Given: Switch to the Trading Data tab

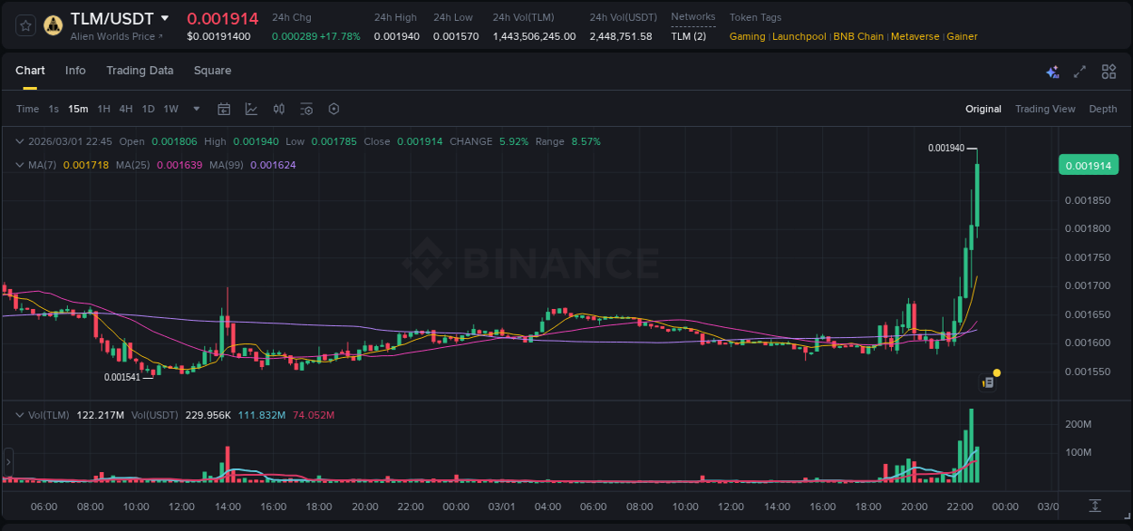Looking at the screenshot, I should pyautogui.click(x=140, y=71).
